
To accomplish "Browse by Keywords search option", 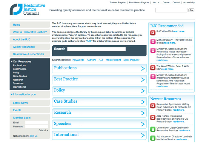I will pos(78,60).
